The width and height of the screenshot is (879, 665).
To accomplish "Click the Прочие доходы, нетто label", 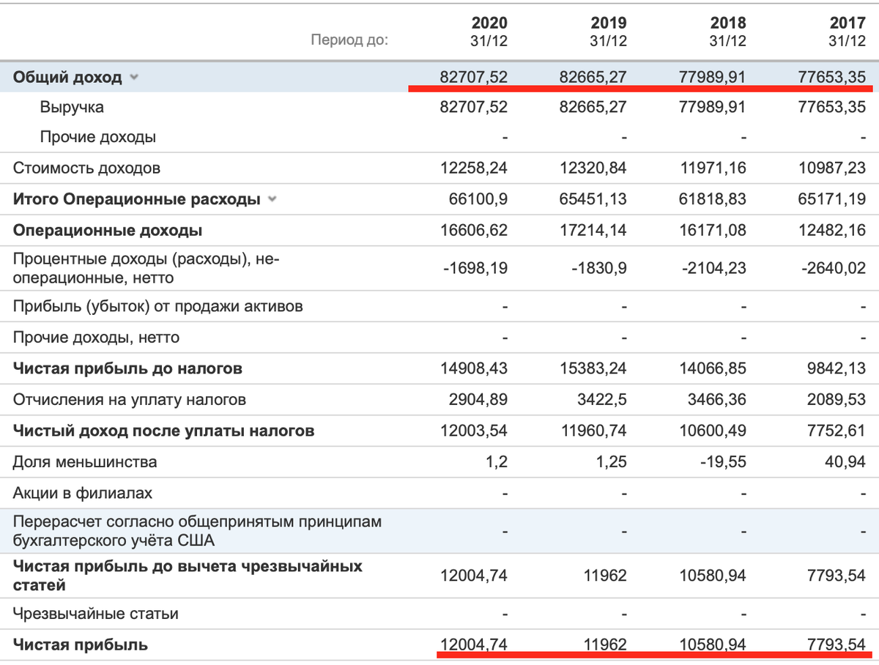I will pos(96,338).
